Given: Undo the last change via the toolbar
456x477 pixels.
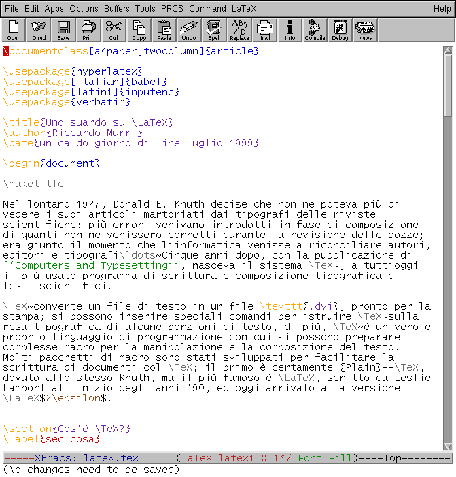Looking at the screenshot, I should 190,29.
